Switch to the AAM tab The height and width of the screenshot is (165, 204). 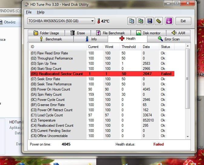(178, 33)
